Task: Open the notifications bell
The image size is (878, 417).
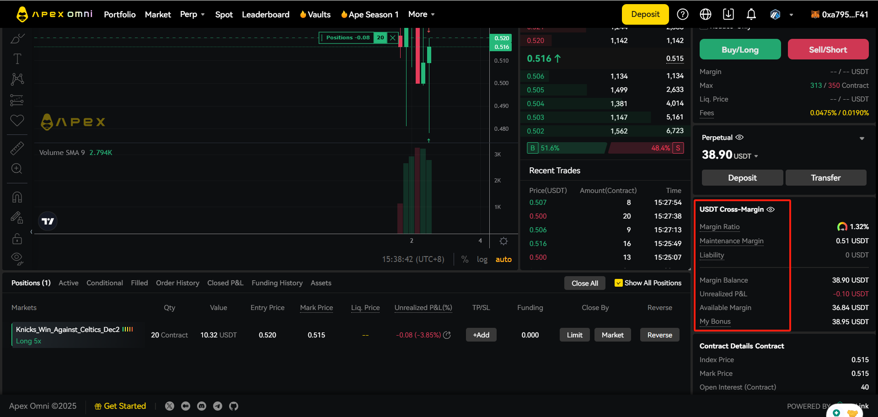Action: point(751,15)
